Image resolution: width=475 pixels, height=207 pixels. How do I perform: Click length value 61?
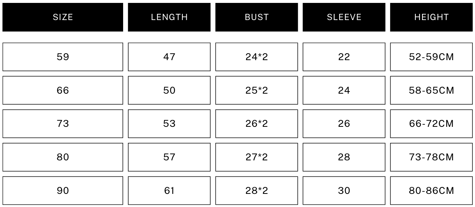[169, 191]
